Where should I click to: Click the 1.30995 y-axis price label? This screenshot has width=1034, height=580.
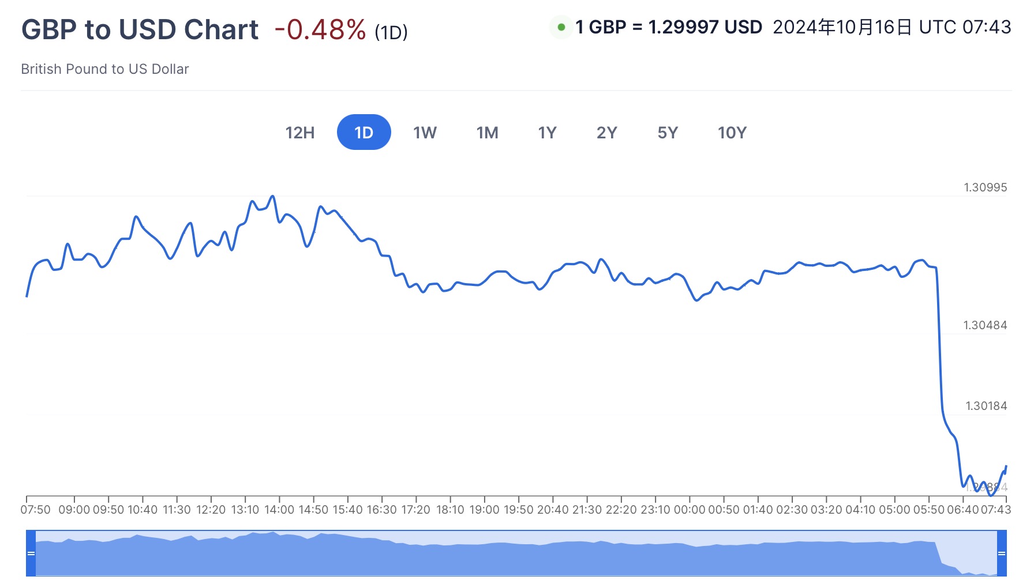pyautogui.click(x=985, y=187)
